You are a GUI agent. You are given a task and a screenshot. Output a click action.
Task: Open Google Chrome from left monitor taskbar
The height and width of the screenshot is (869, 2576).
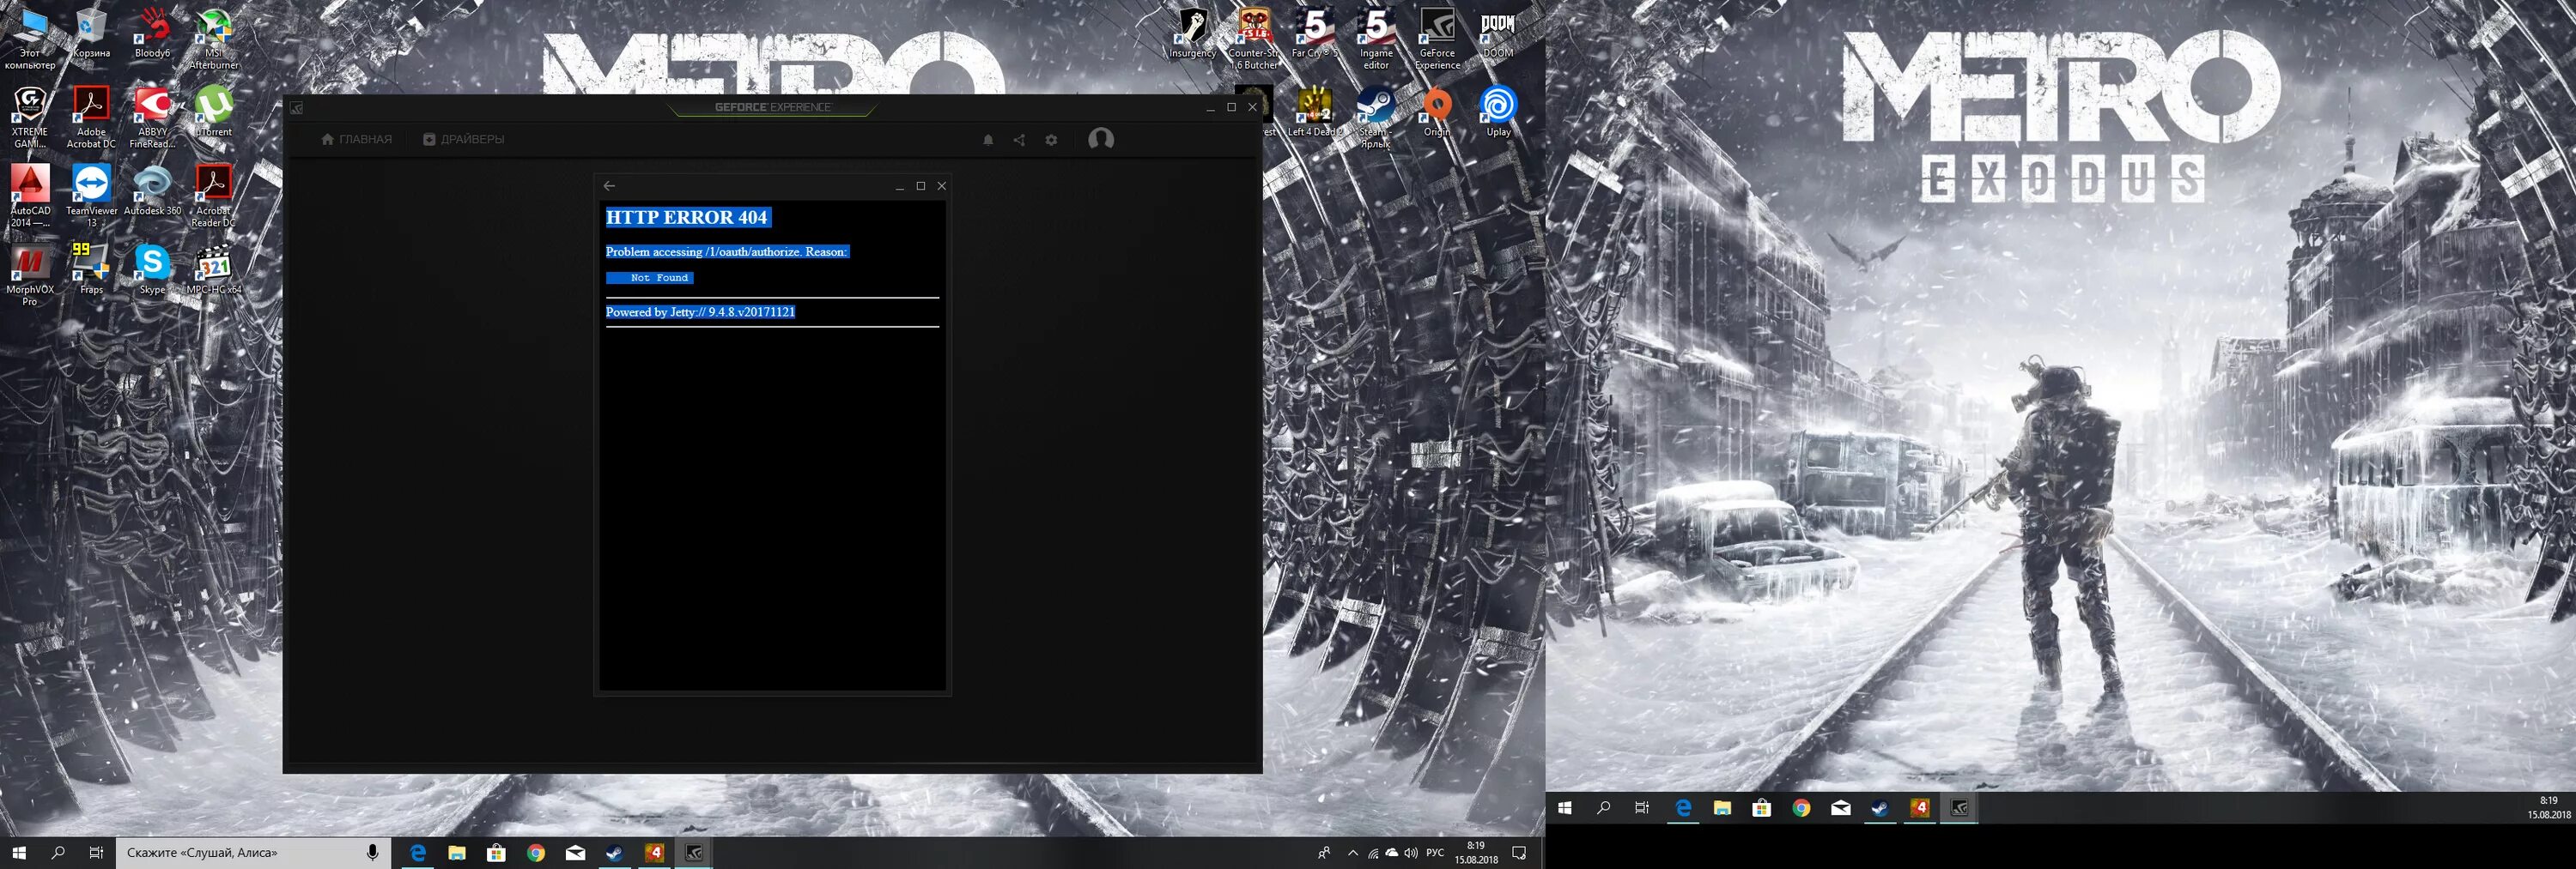pyautogui.click(x=536, y=853)
